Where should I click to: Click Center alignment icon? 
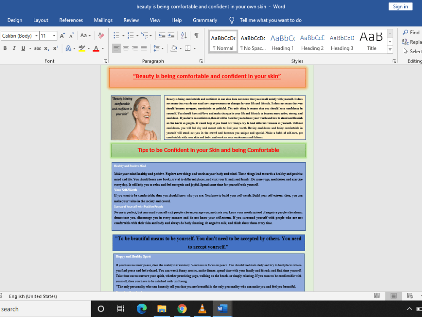[126, 48]
